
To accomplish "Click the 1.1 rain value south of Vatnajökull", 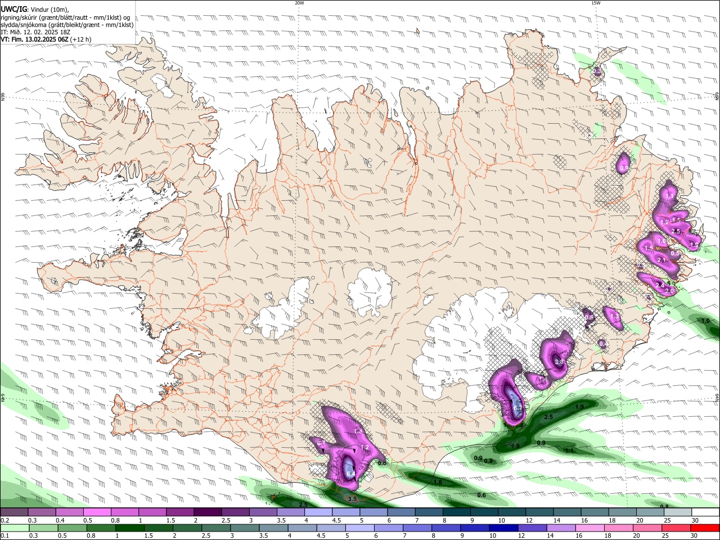I will click(x=569, y=451).
